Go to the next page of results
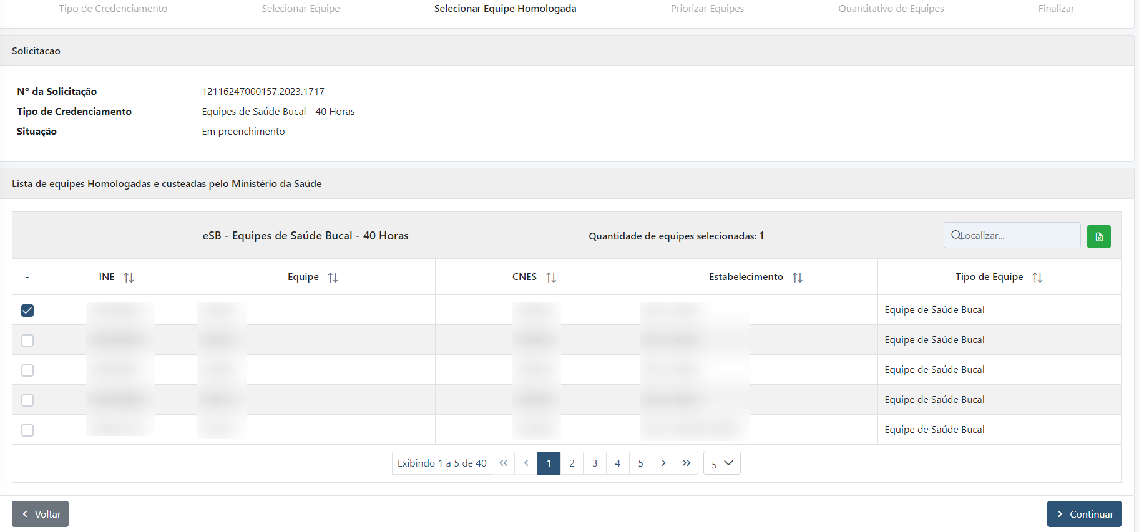1139x532 pixels. pos(663,463)
